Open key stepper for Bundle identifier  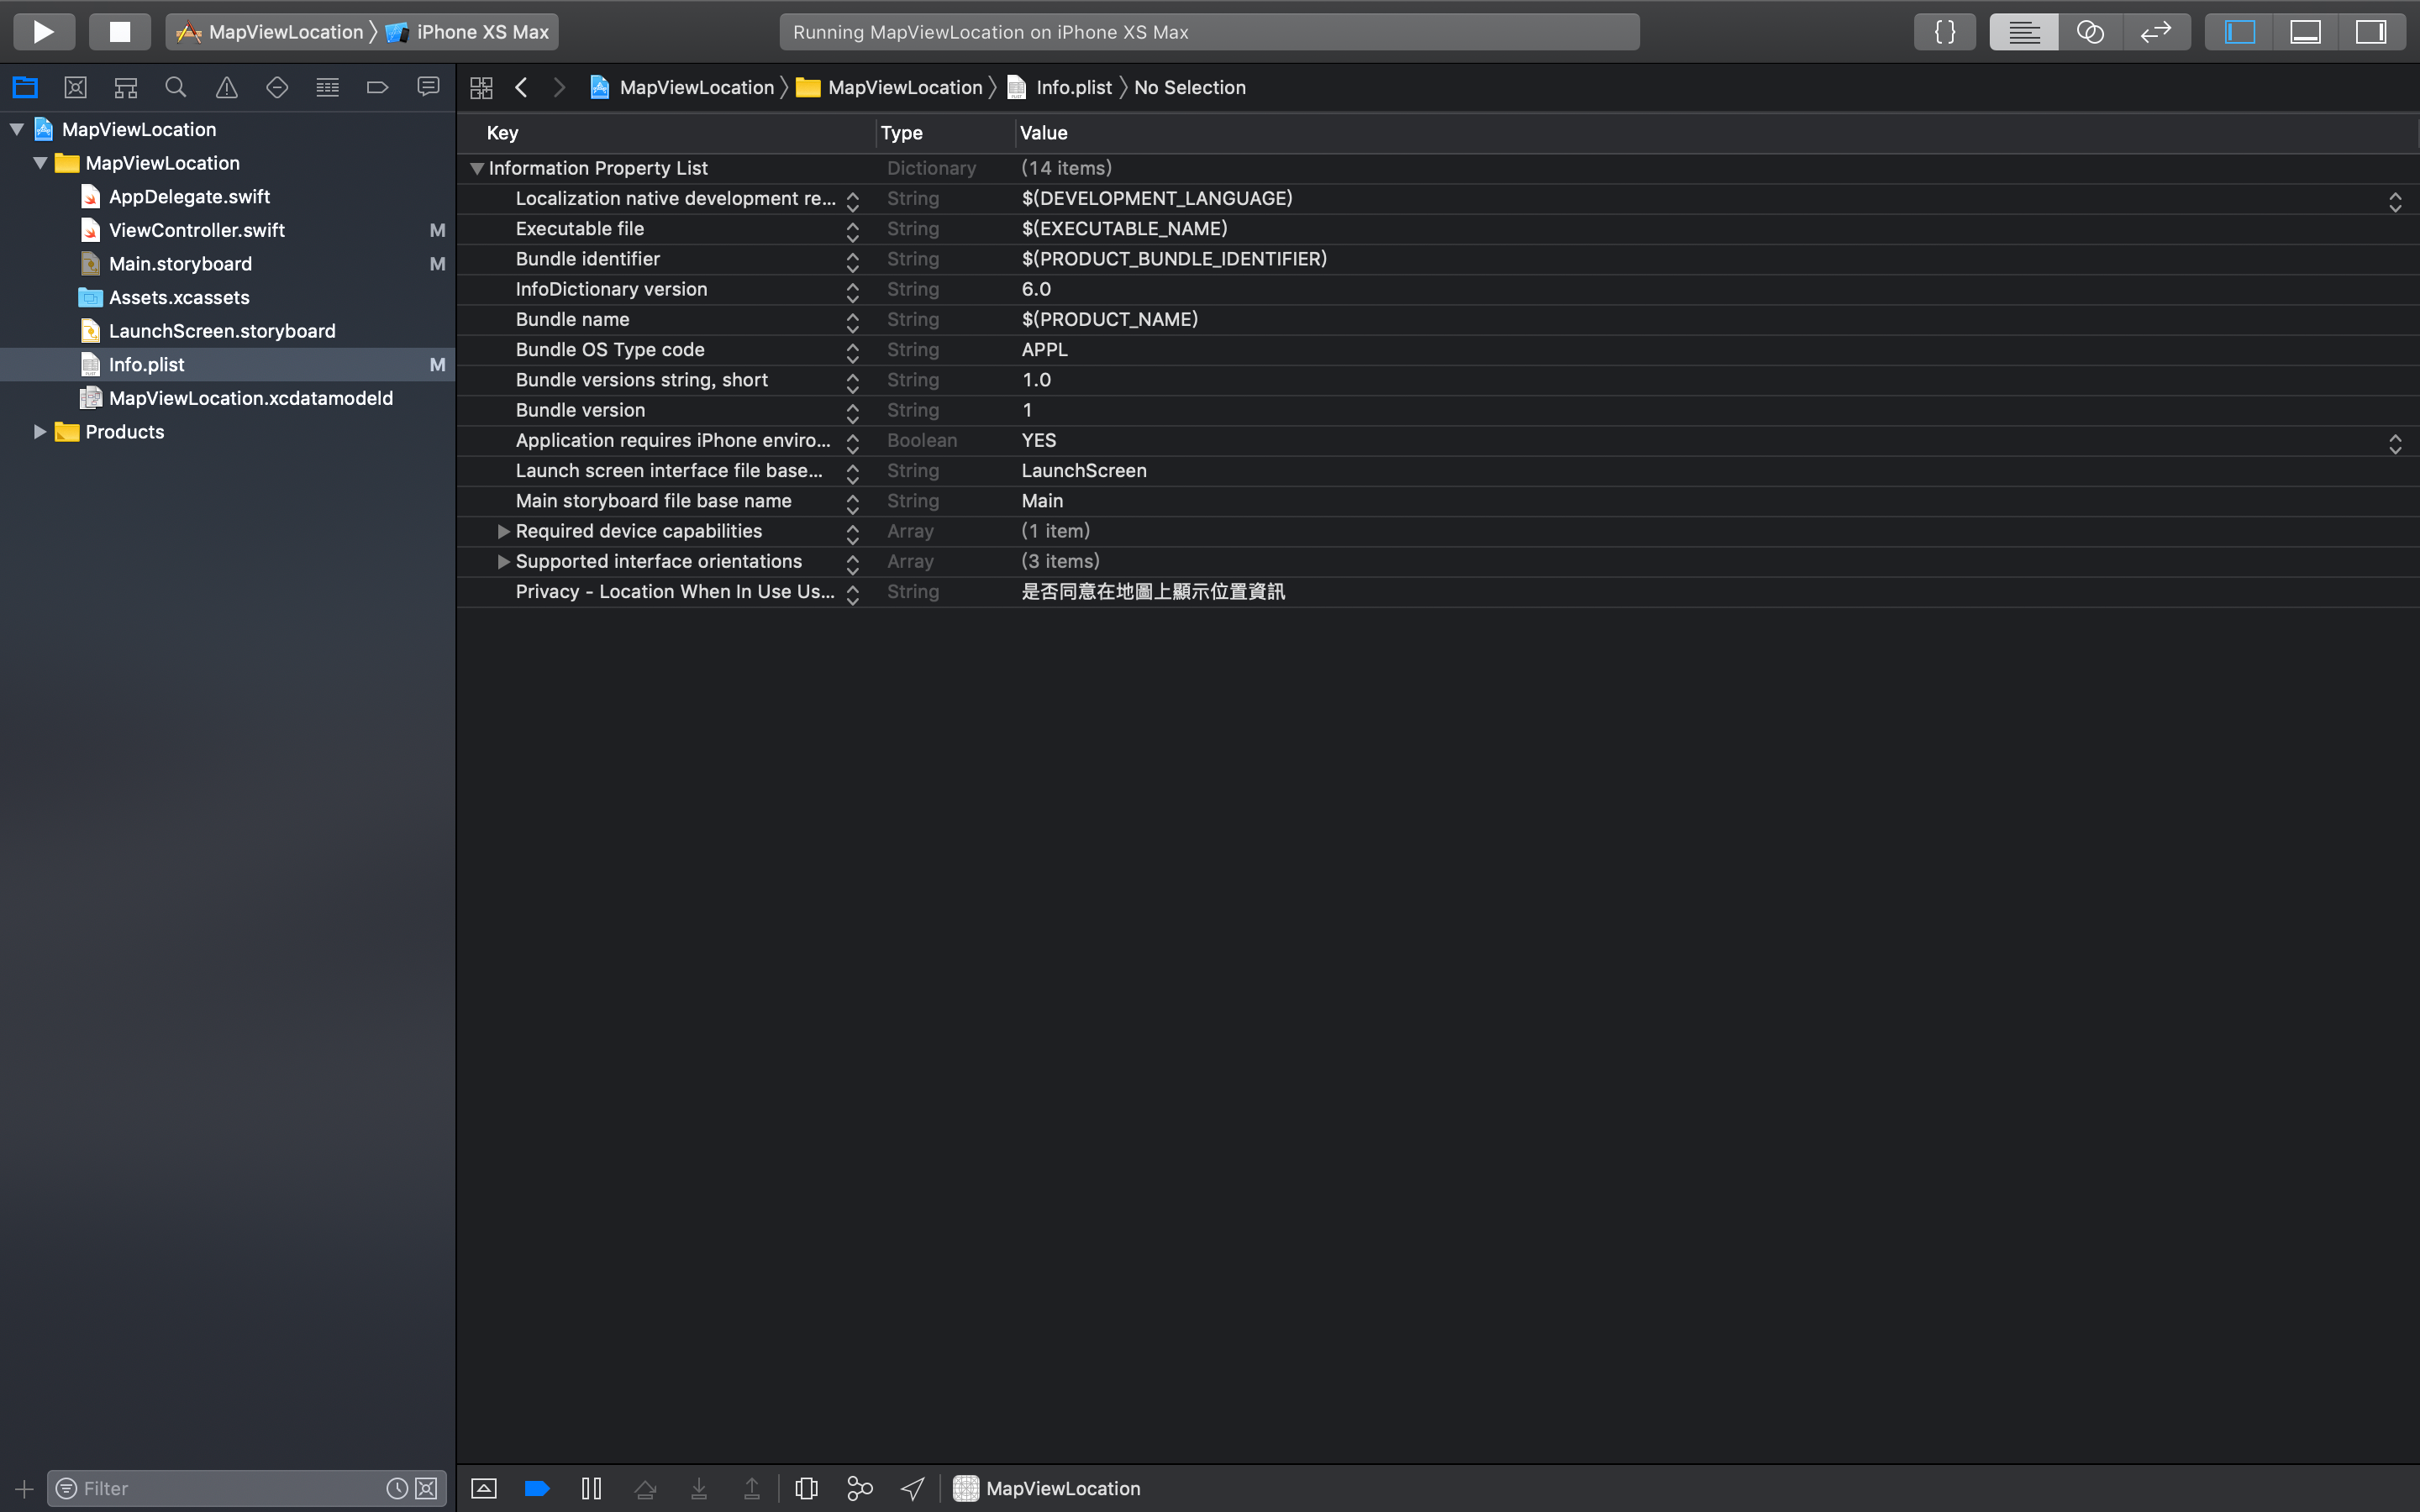(853, 262)
